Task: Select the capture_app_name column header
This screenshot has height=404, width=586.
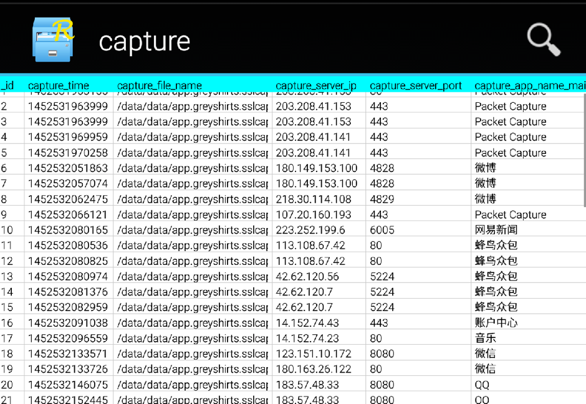Action: tap(530, 85)
